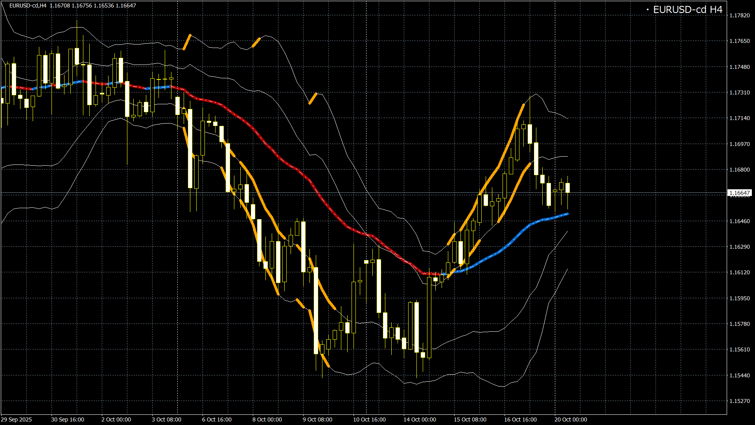Viewport: 755px width, 425px height.
Task: Click the short orange segment near 1.17650
Action: coord(187,42)
